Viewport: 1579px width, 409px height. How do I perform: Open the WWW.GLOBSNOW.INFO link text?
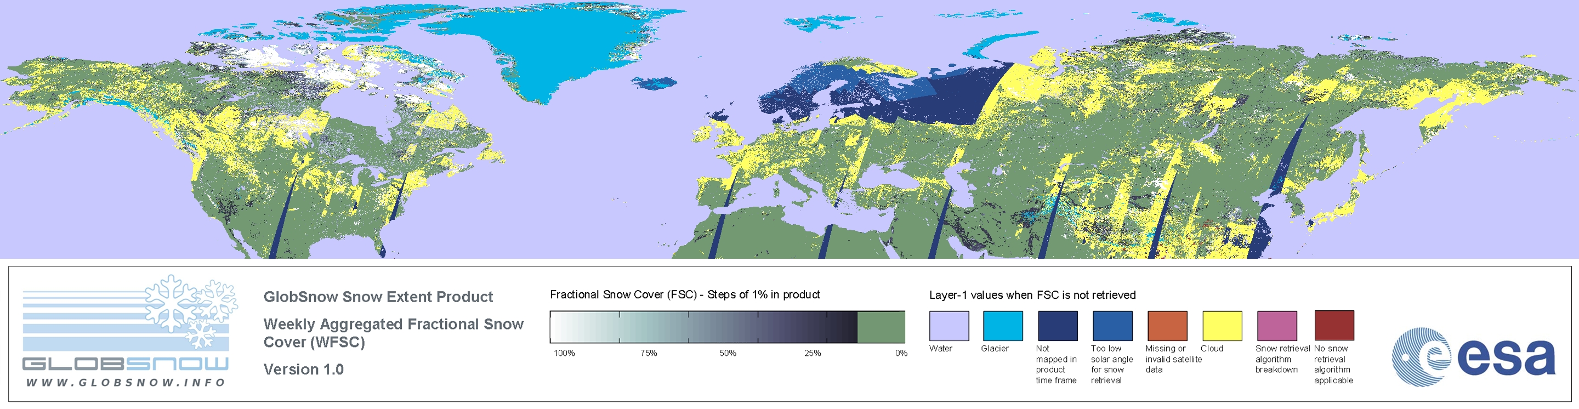(126, 382)
